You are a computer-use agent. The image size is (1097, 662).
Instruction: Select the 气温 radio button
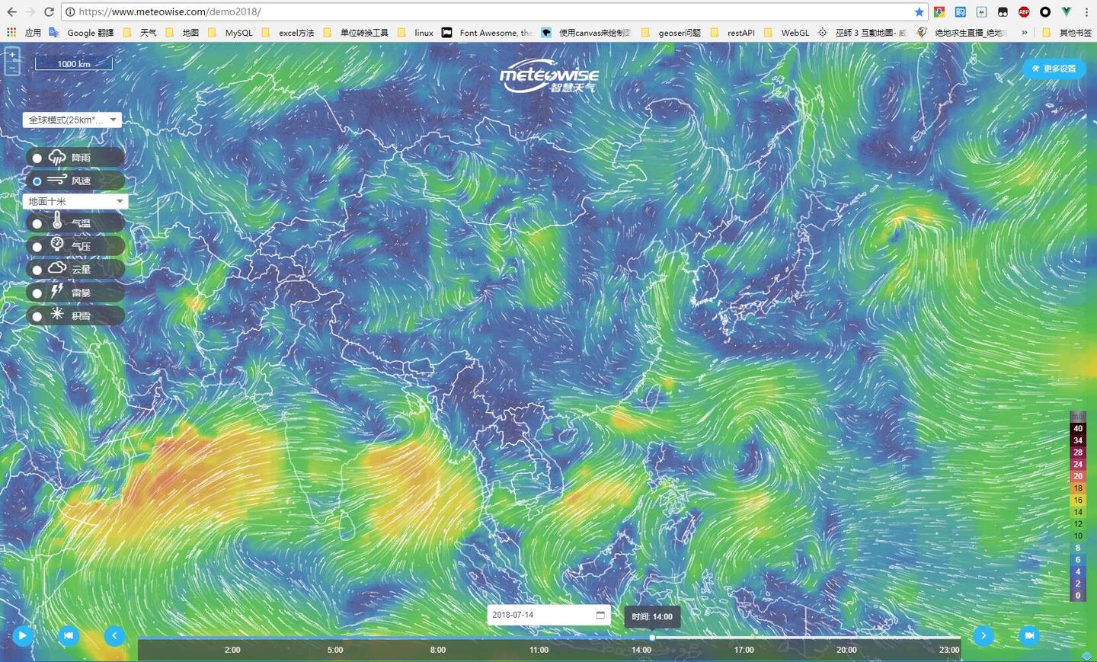(37, 223)
